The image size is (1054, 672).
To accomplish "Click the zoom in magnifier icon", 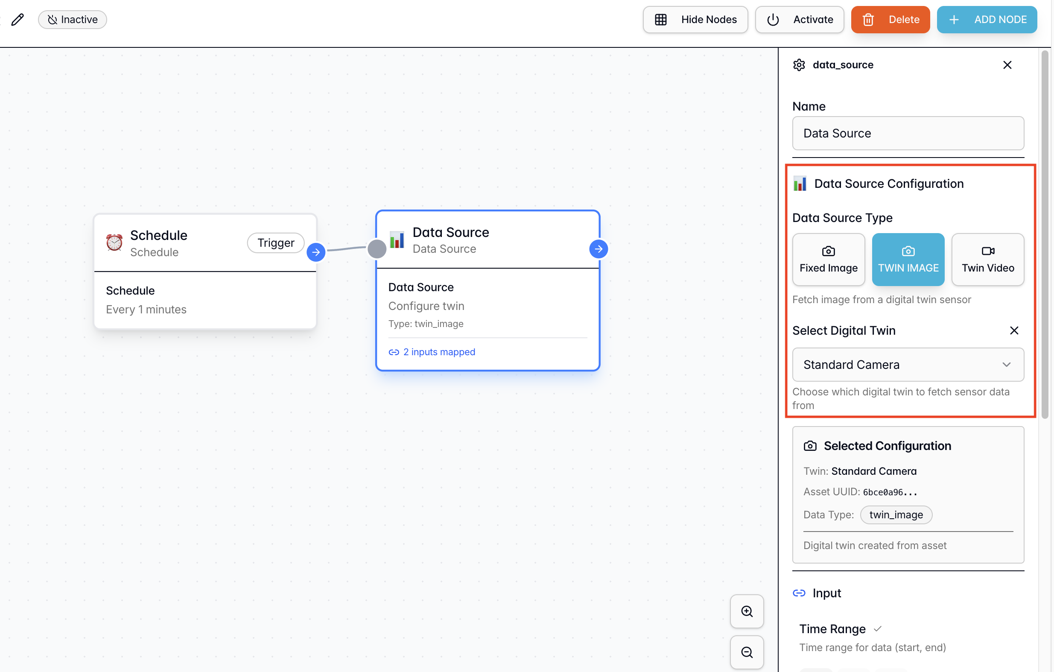I will (747, 611).
